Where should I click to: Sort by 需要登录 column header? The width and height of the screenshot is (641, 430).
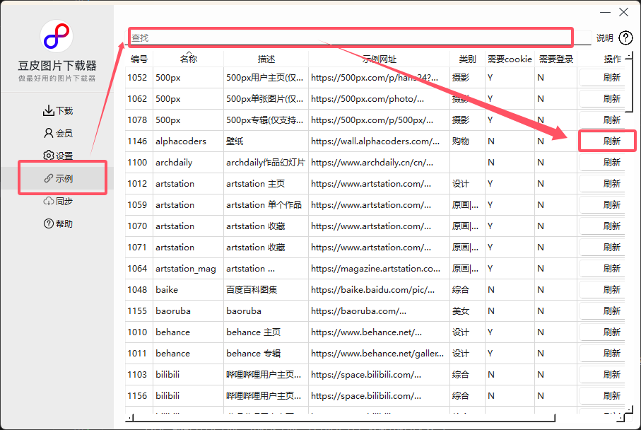pyautogui.click(x=556, y=59)
